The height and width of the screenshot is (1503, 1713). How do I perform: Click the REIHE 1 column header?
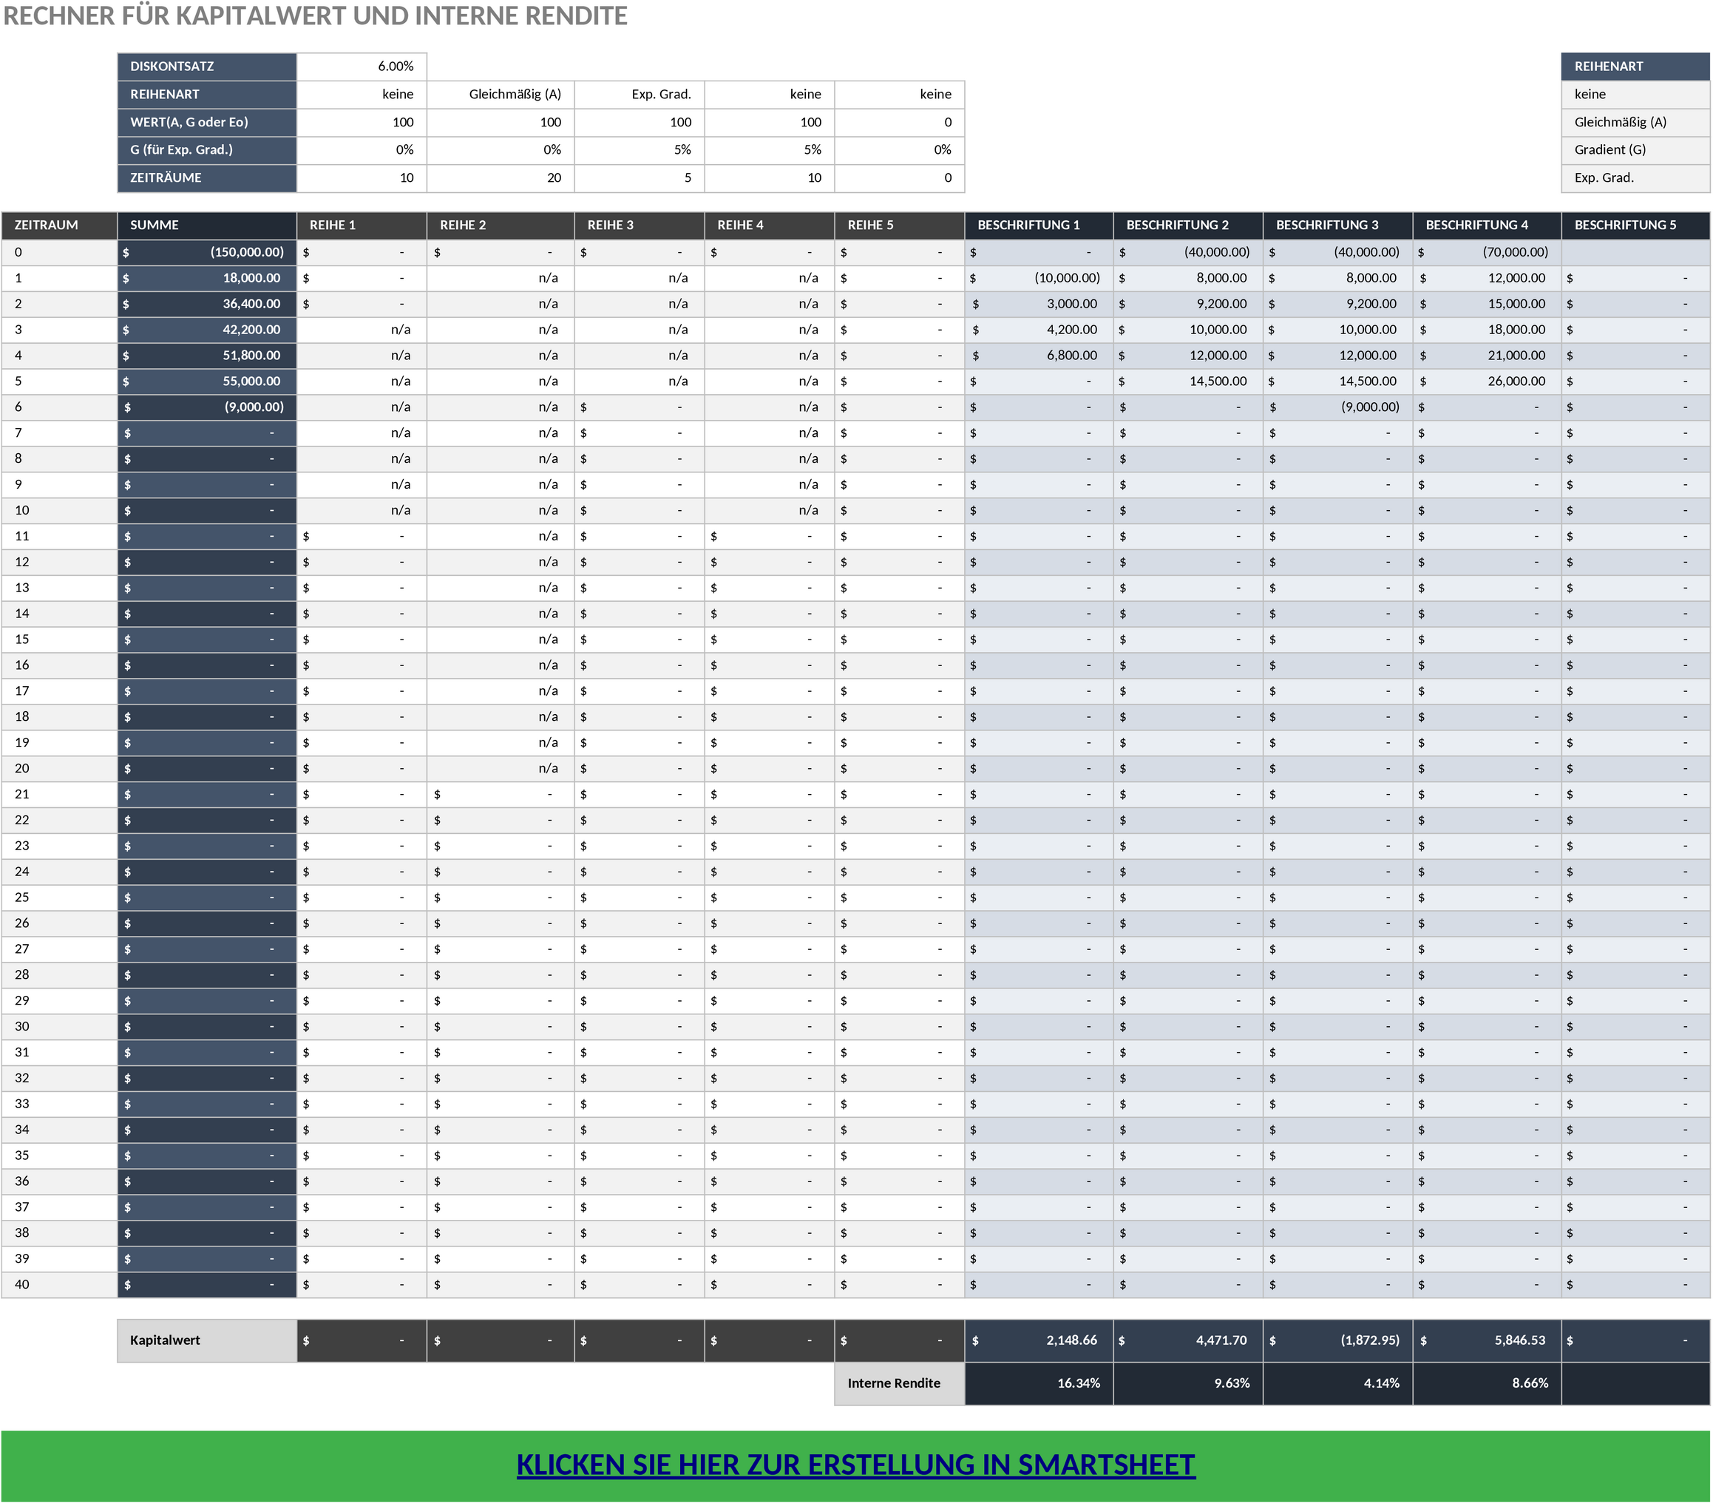362,225
